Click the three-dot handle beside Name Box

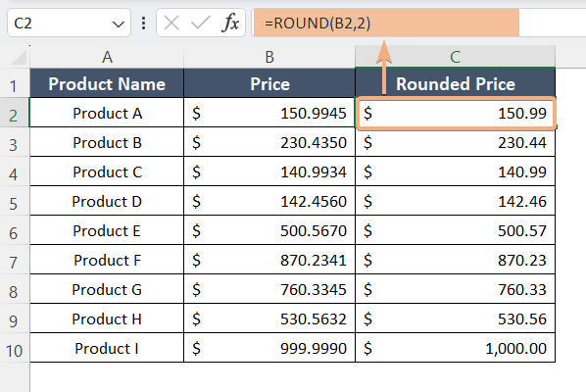click(x=143, y=24)
